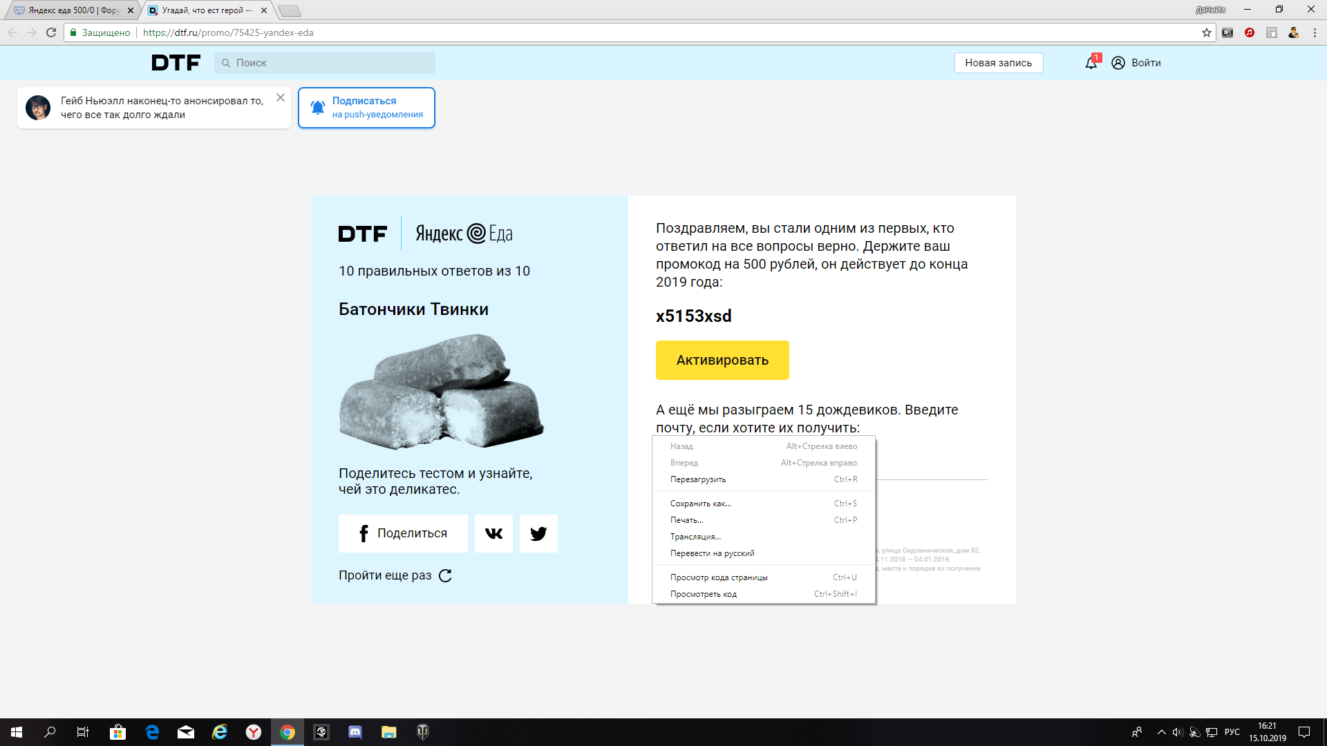This screenshot has height=746, width=1327.
Task: Open Microsoft Store from the taskbar
Action: tap(118, 732)
